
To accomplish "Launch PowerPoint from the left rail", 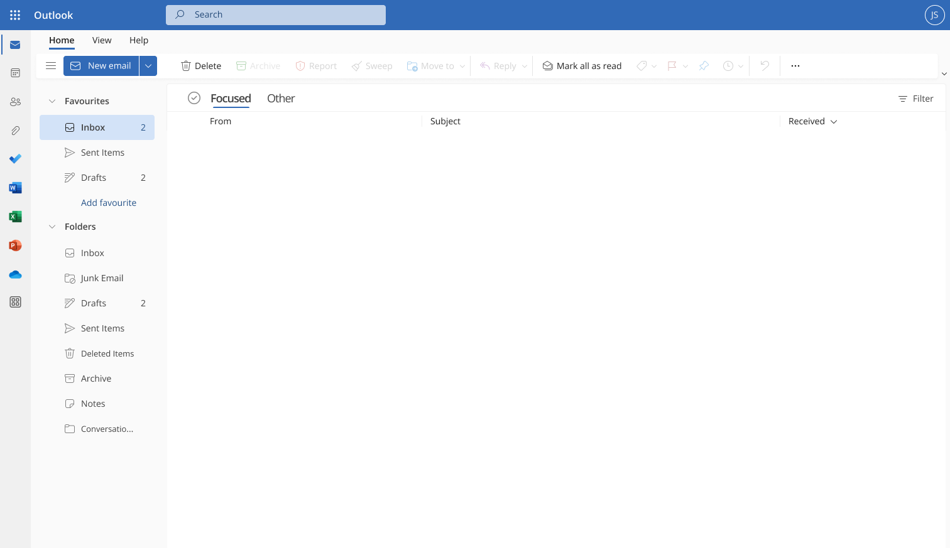I will pos(15,245).
